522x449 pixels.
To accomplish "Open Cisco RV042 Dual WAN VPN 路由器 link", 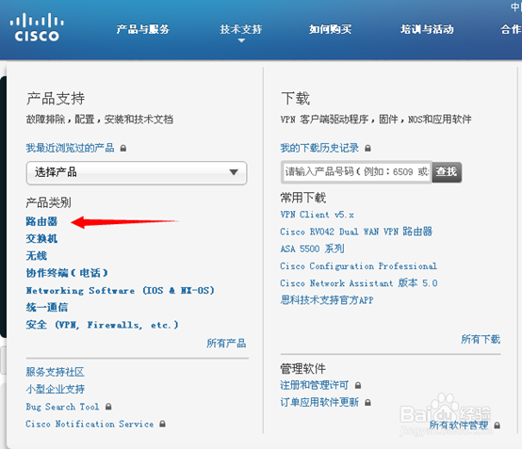I will tap(356, 232).
